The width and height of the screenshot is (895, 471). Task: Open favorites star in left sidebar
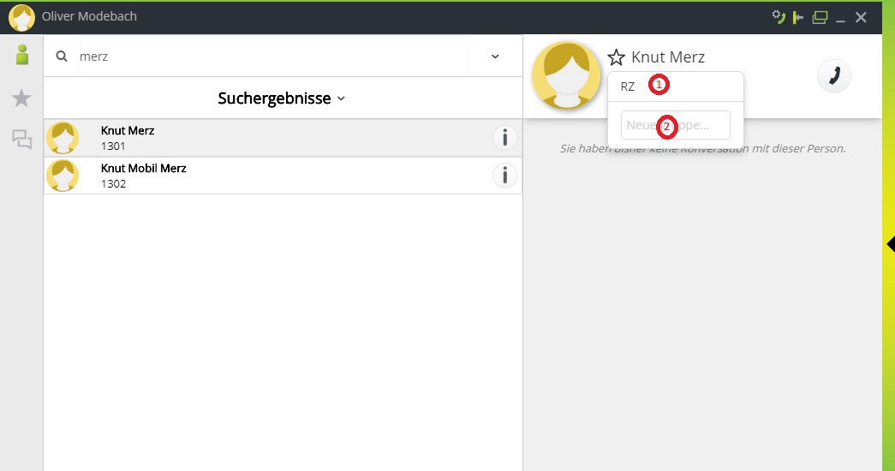(x=21, y=98)
